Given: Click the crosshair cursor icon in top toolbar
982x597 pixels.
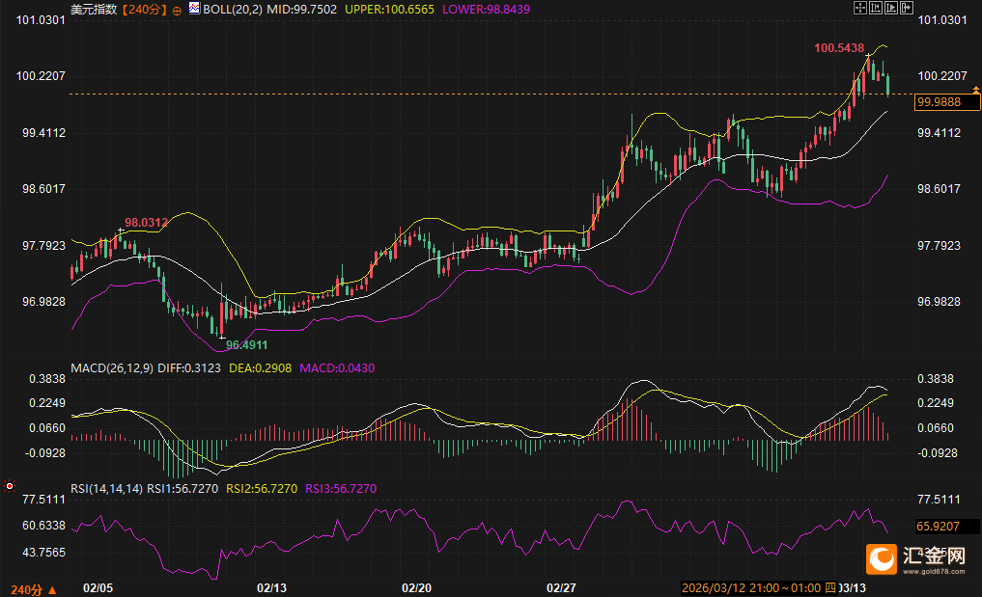Looking at the screenshot, I should pyautogui.click(x=861, y=8).
